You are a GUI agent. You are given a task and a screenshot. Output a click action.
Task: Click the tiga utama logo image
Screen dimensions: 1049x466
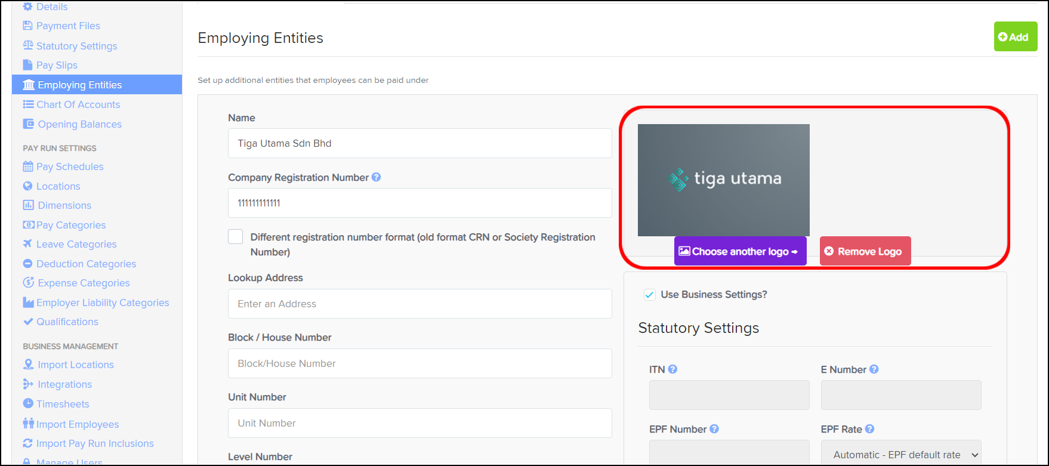[x=723, y=180]
